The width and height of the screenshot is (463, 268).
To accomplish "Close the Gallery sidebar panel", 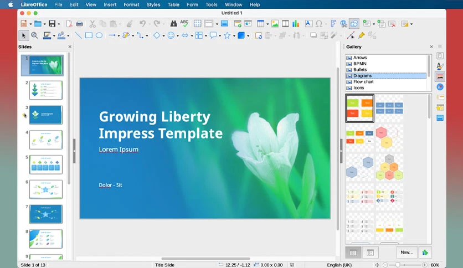I will point(431,47).
